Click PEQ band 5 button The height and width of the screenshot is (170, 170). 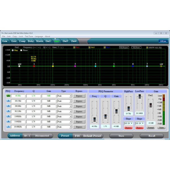tap(8, 116)
